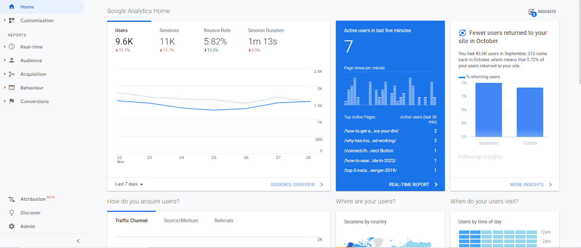Switch to the Source/Medium tab

tap(181, 220)
